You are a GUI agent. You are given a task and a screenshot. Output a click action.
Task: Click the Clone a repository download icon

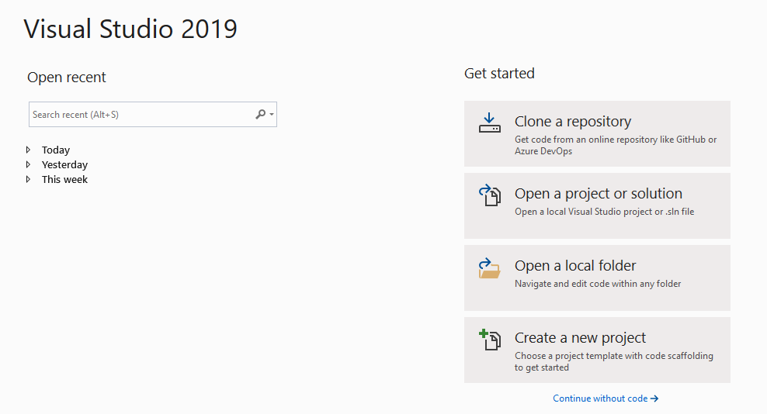[489, 122]
